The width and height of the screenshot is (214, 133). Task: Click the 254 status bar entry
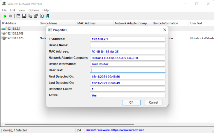point(79,130)
